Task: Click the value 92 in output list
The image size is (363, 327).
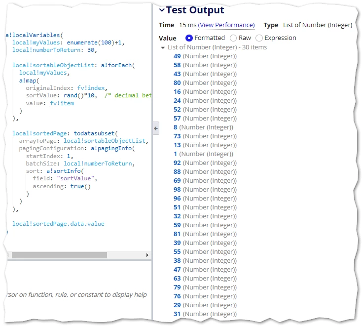Action: click(177, 163)
